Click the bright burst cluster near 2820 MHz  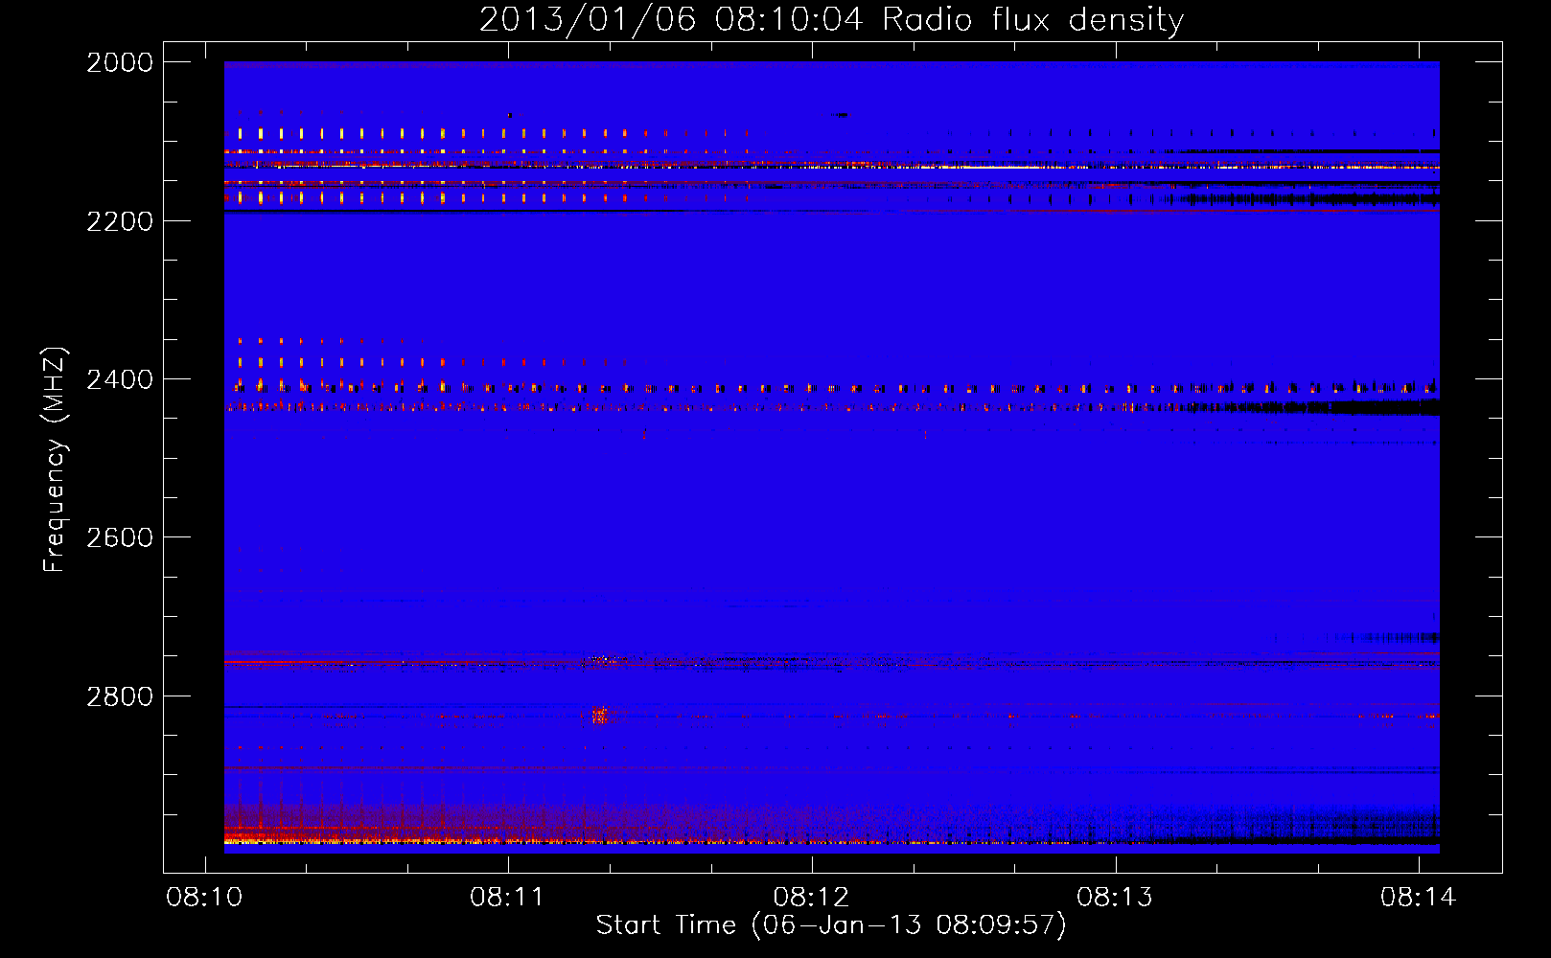tap(600, 715)
